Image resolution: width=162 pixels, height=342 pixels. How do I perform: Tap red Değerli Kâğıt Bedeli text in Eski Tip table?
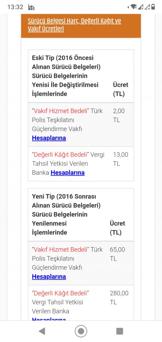tap(61, 155)
